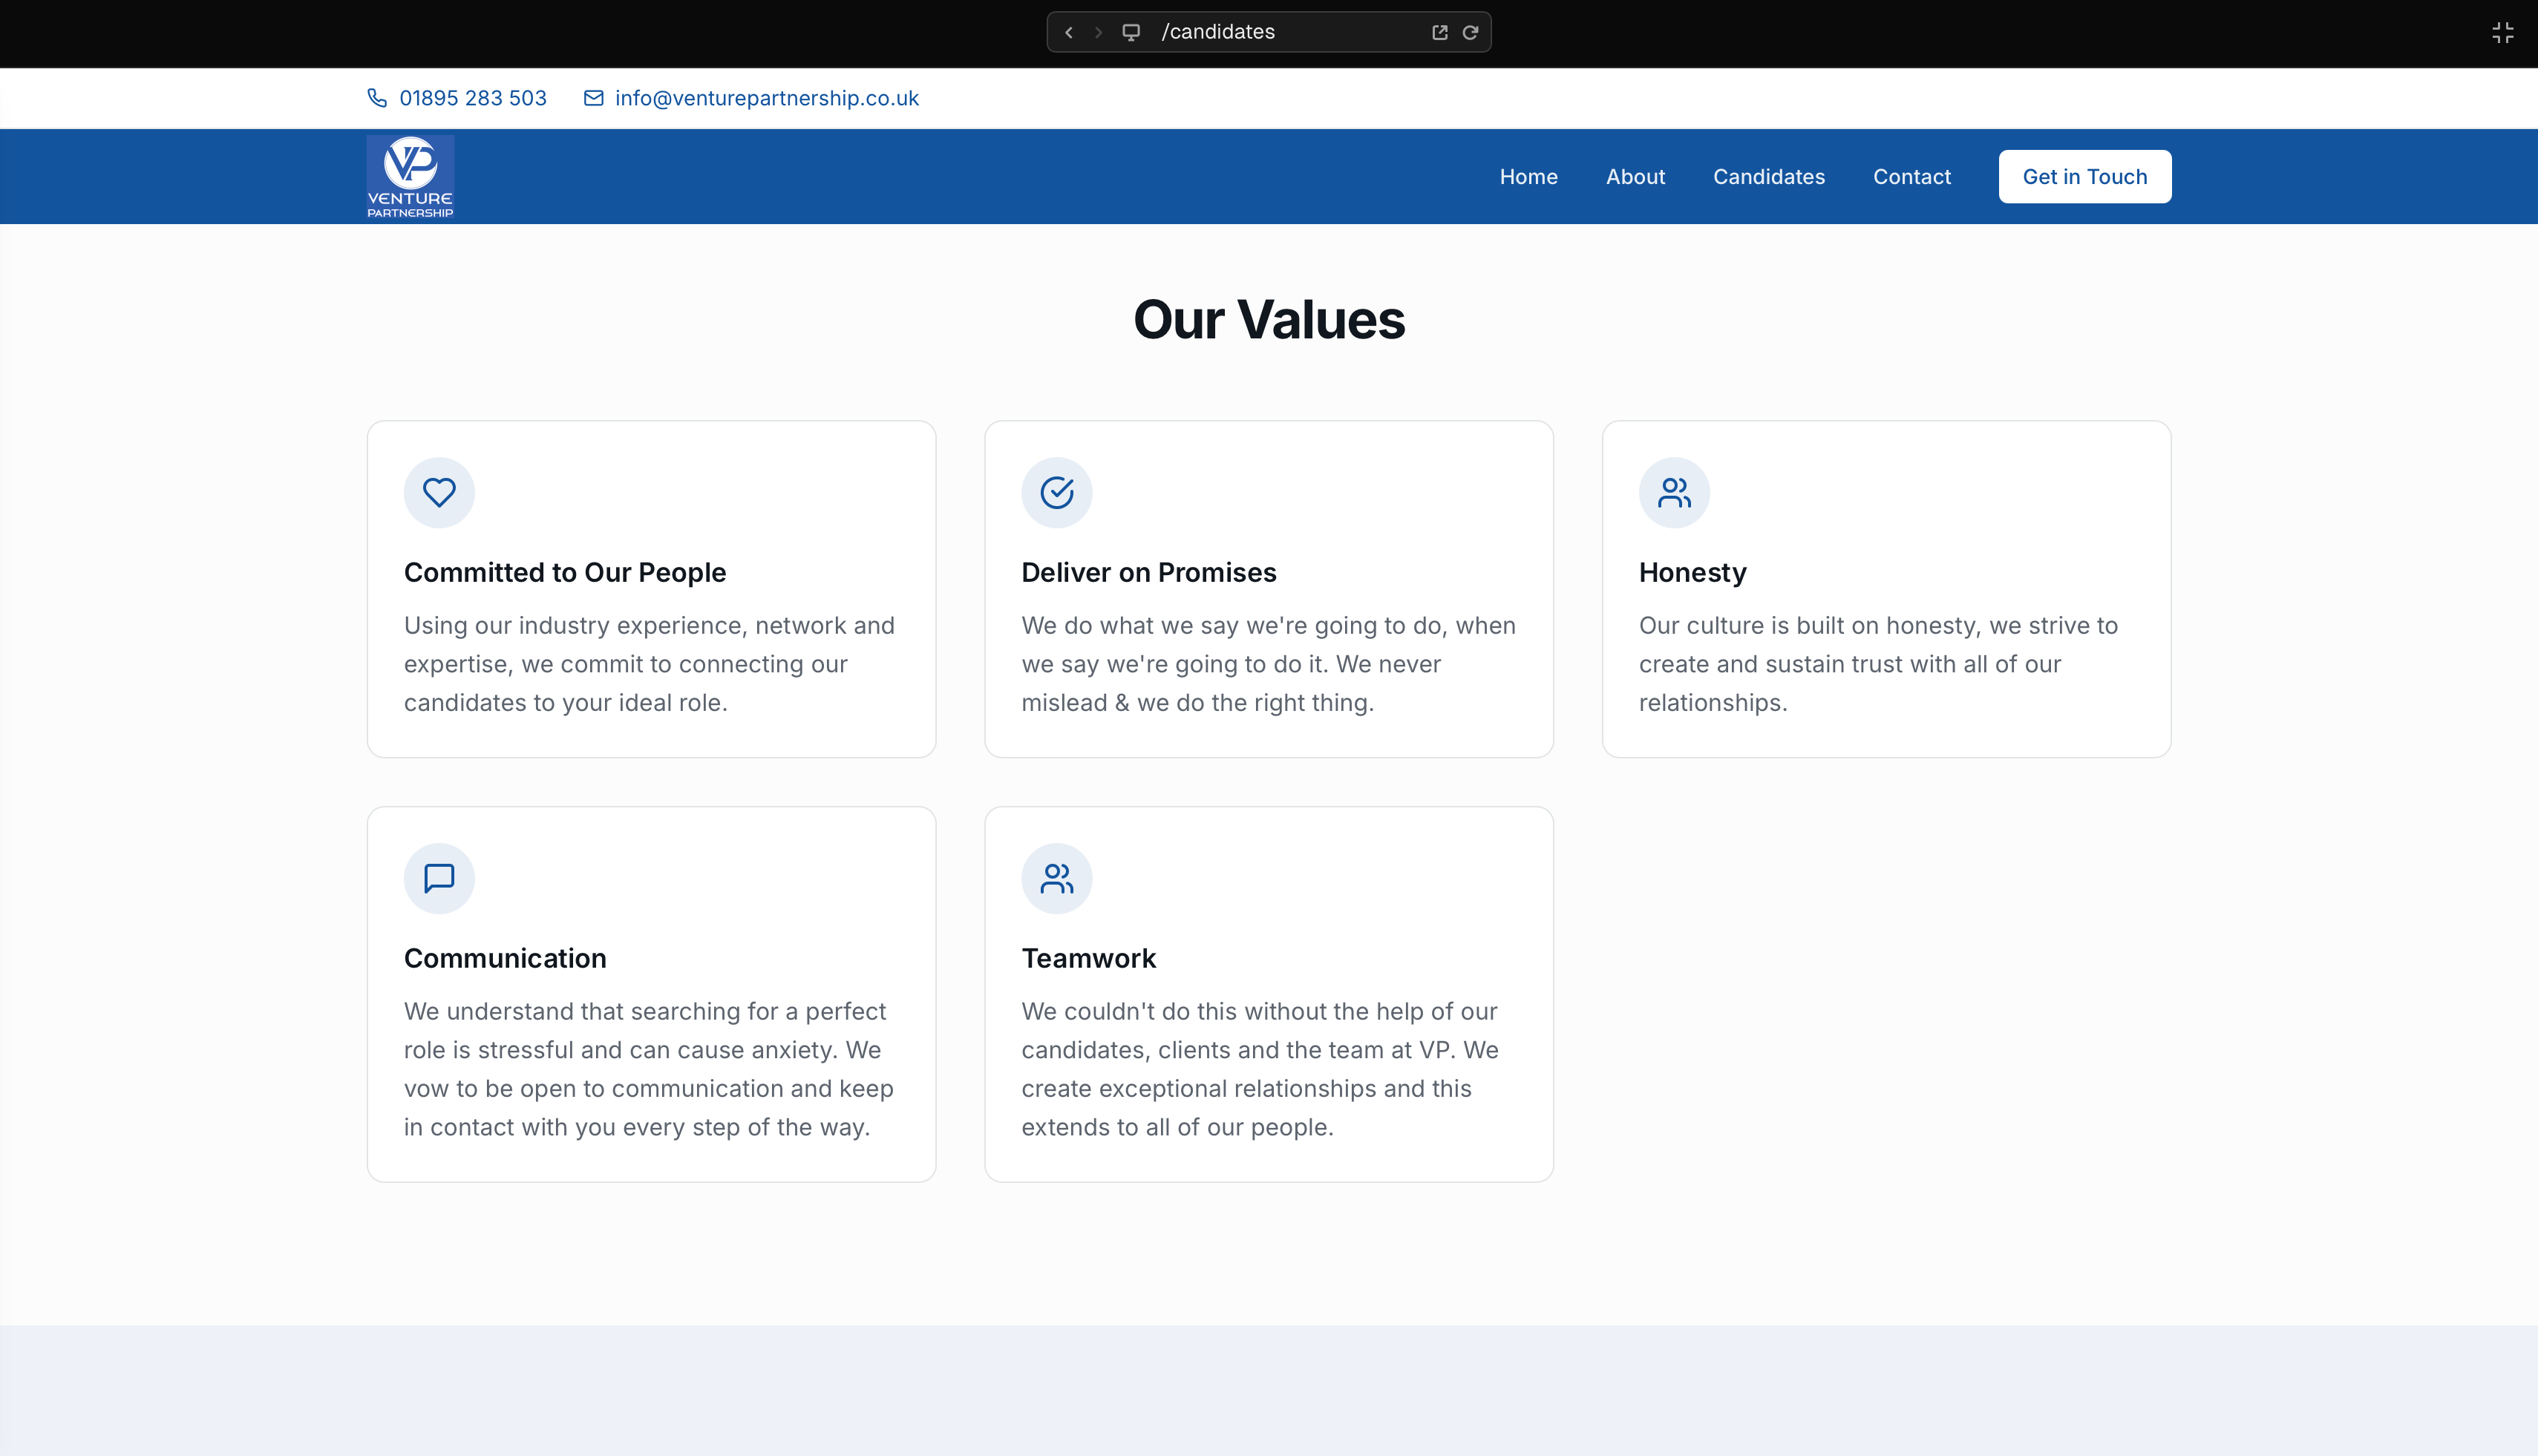Viewport: 2538px width, 1456px height.
Task: Click the info@venturepartnership.co.uk email link
Action: [766, 97]
